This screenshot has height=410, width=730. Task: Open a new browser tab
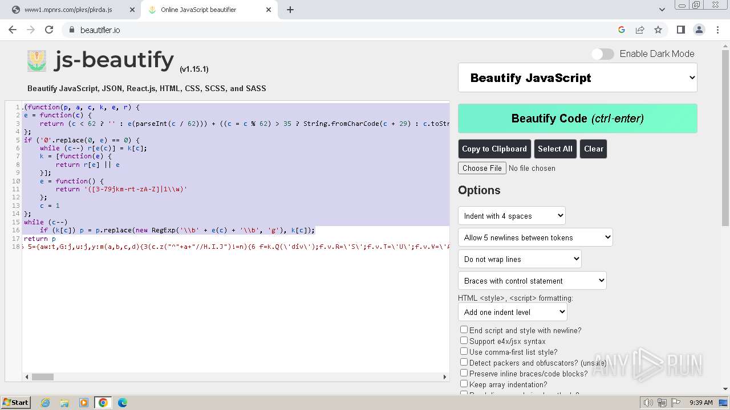(290, 10)
